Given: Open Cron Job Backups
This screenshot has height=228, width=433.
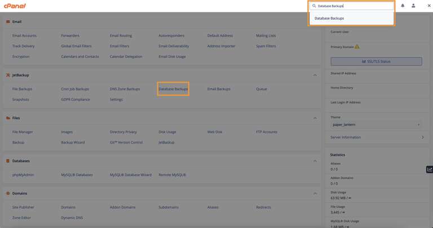Looking at the screenshot, I should click(x=75, y=89).
